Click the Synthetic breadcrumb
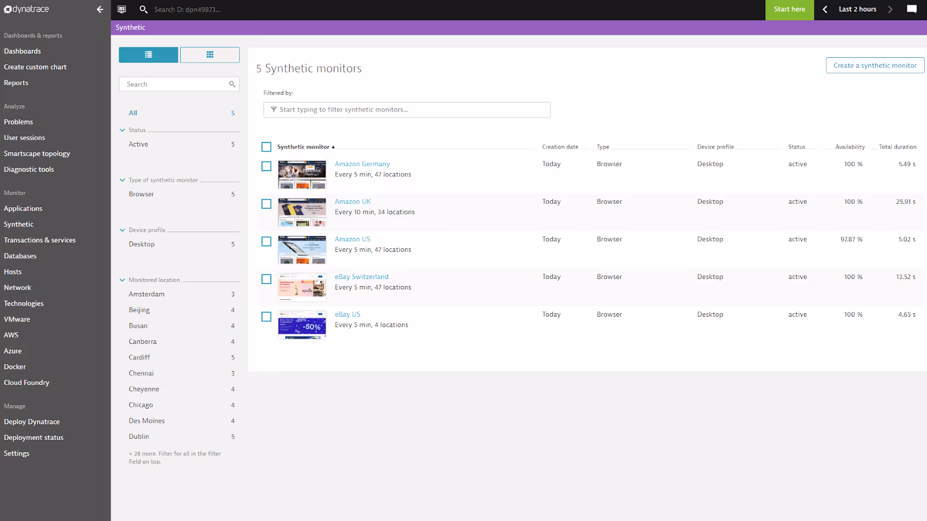This screenshot has height=521, width=927. pos(130,28)
